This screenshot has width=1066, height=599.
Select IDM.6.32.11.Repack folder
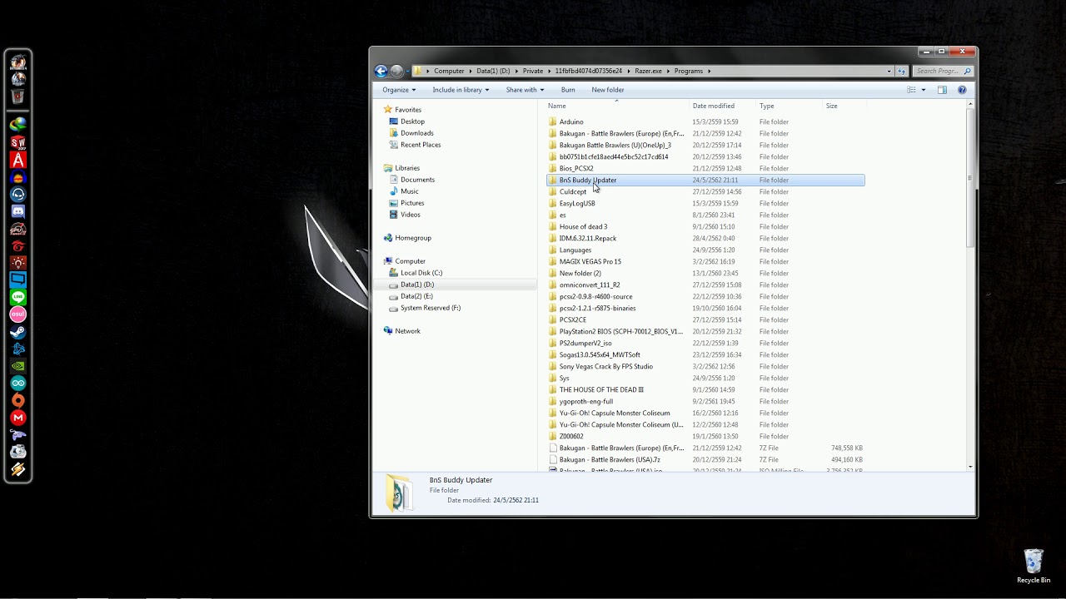point(705,238)
